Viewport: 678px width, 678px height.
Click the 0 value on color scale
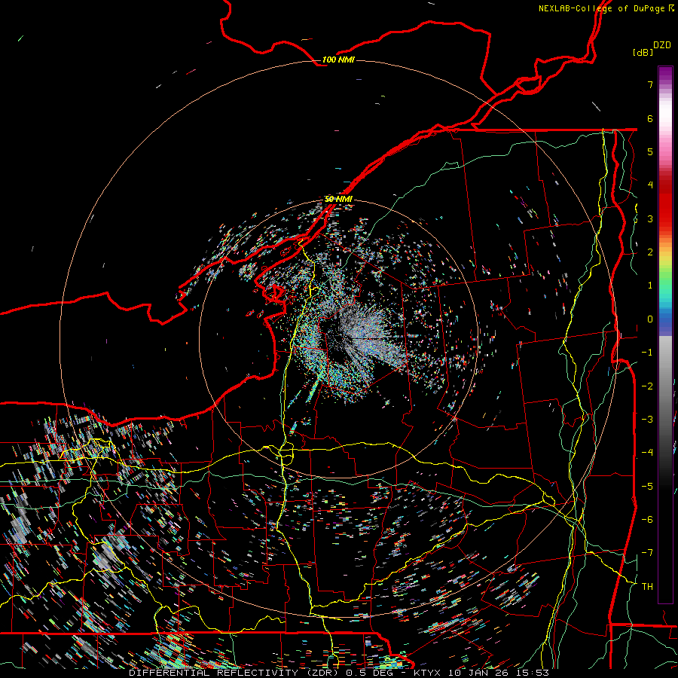tap(650, 319)
